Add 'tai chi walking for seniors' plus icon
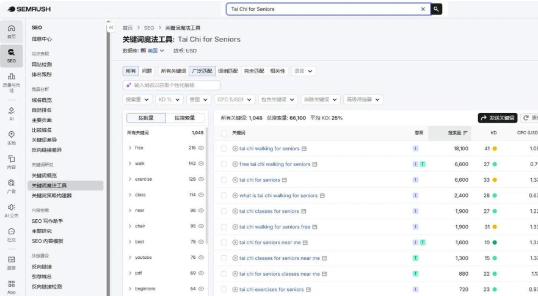The image size is (538, 296). 235,148
